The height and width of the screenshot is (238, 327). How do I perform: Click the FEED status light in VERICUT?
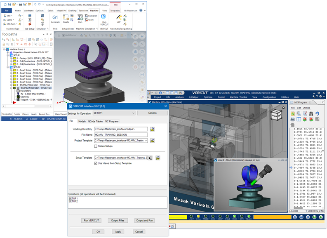pos(234,216)
